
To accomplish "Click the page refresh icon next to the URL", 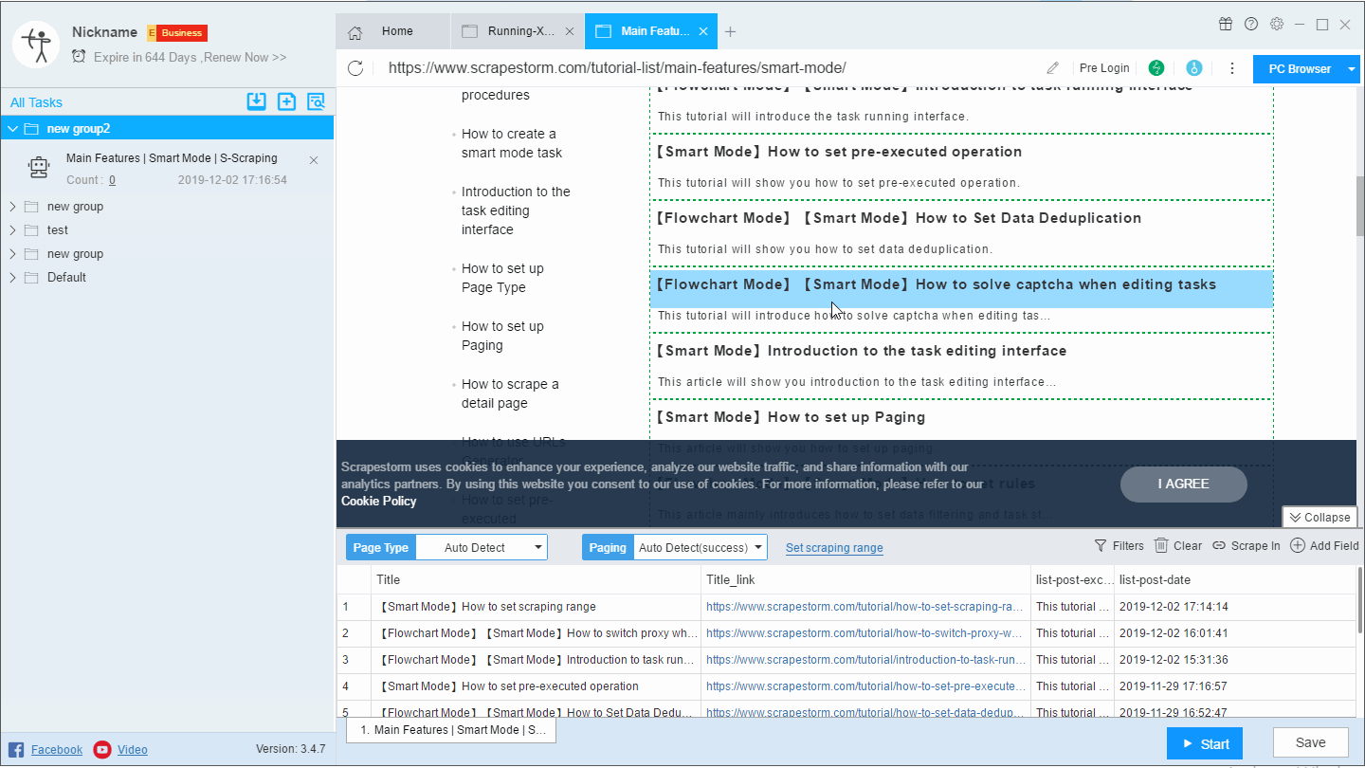I will click(x=355, y=68).
